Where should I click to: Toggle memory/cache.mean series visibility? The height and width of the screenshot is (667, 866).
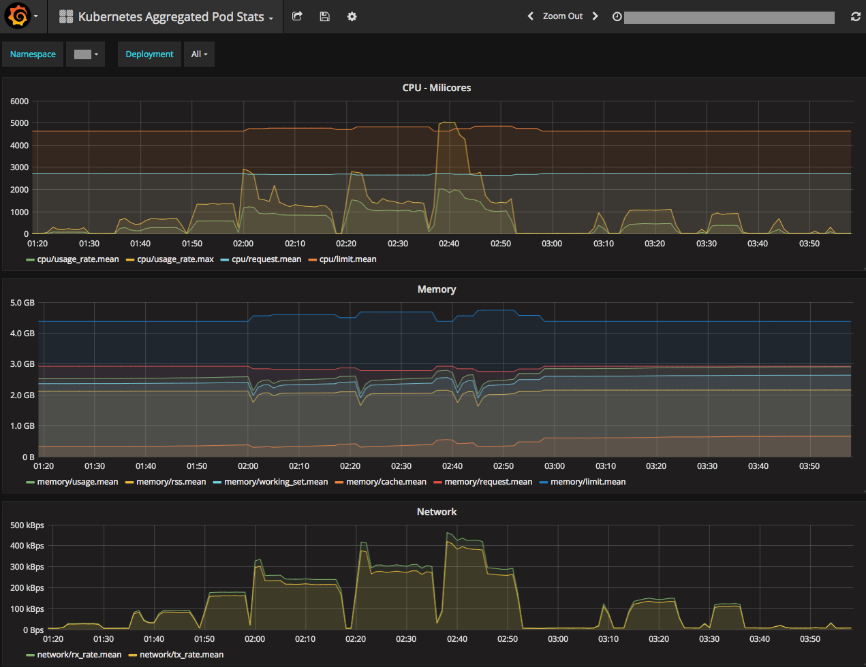coord(386,482)
